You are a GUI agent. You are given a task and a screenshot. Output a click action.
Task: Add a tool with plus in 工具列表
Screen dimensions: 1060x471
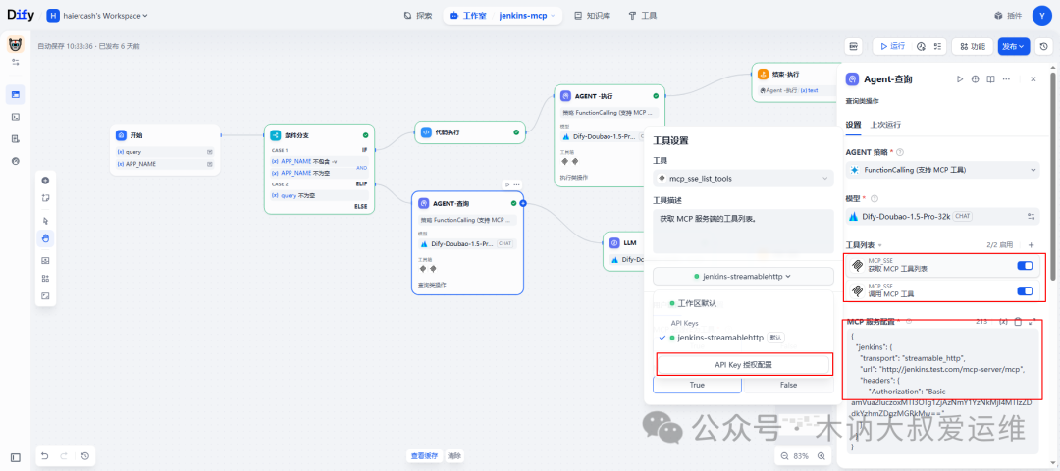click(1031, 244)
